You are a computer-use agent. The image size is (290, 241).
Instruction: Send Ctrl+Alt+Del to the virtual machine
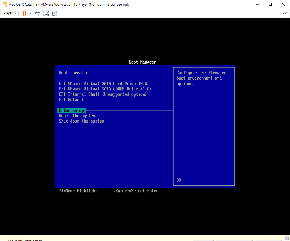(x=38, y=13)
